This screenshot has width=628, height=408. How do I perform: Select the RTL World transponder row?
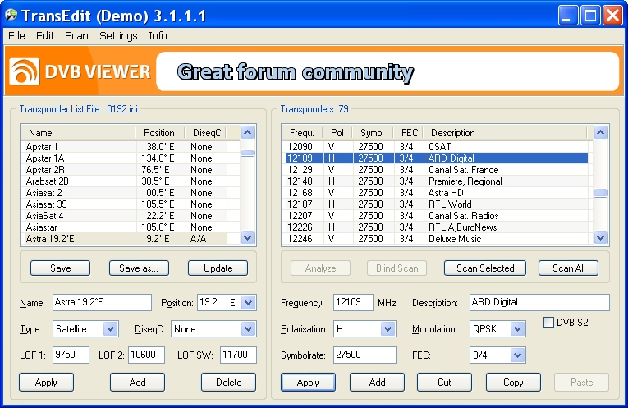coord(437,204)
